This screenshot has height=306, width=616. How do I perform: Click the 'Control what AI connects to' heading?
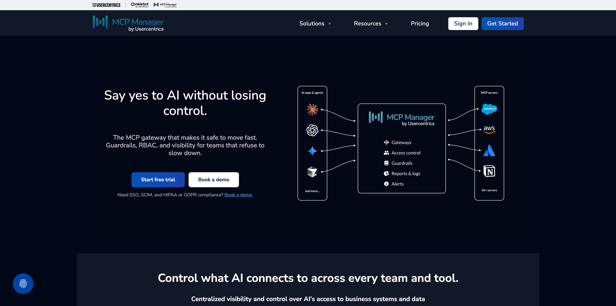tap(308, 278)
